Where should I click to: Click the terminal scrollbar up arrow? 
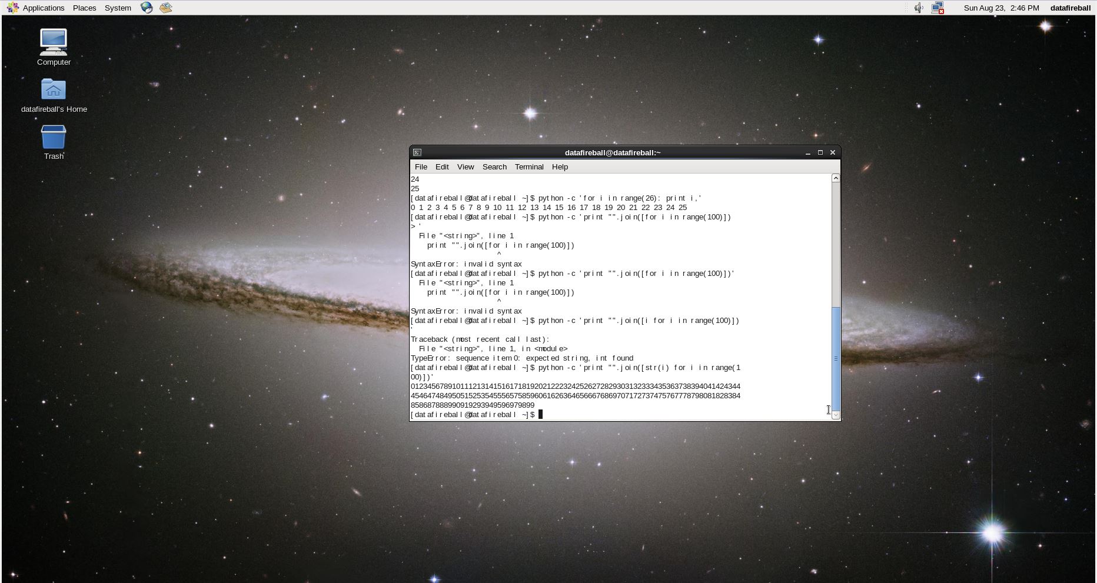coord(835,178)
